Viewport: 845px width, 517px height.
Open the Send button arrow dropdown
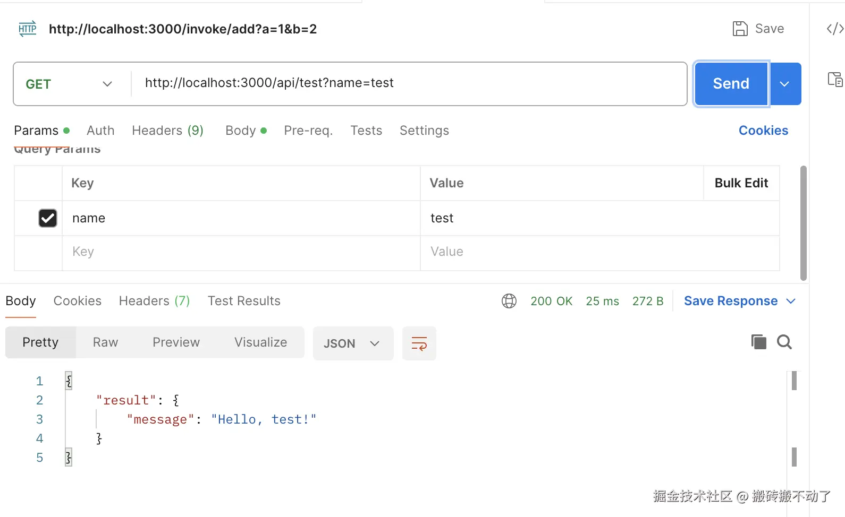[x=785, y=84]
